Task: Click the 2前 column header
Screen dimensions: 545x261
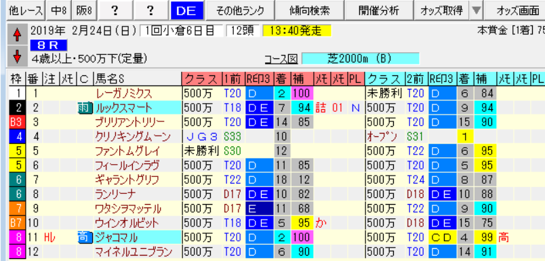Action: coord(416,79)
